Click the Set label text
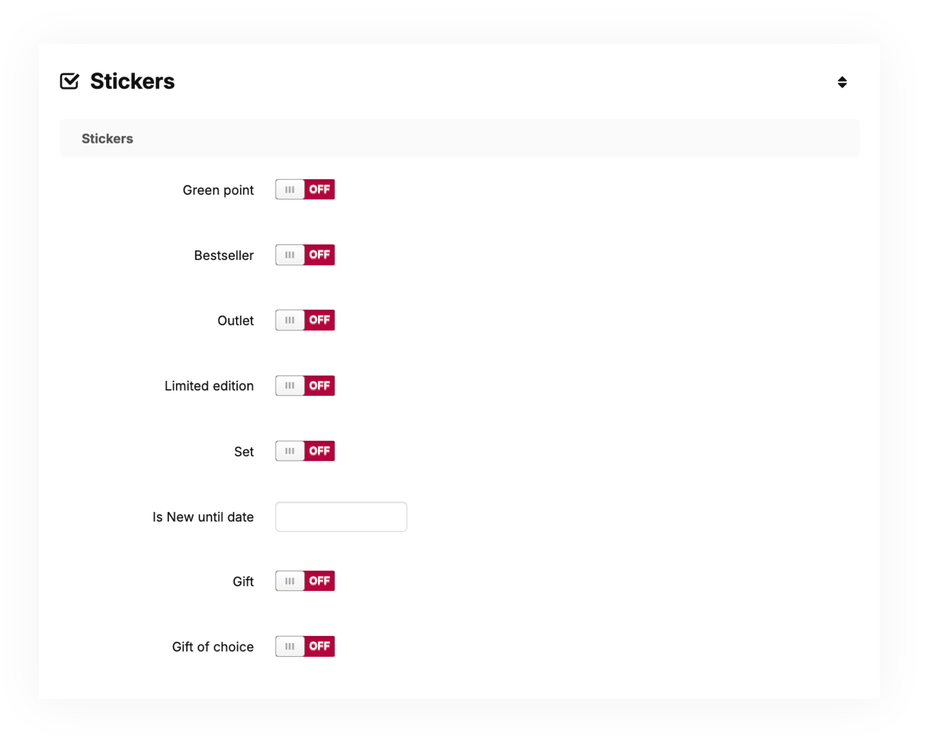 coord(244,452)
